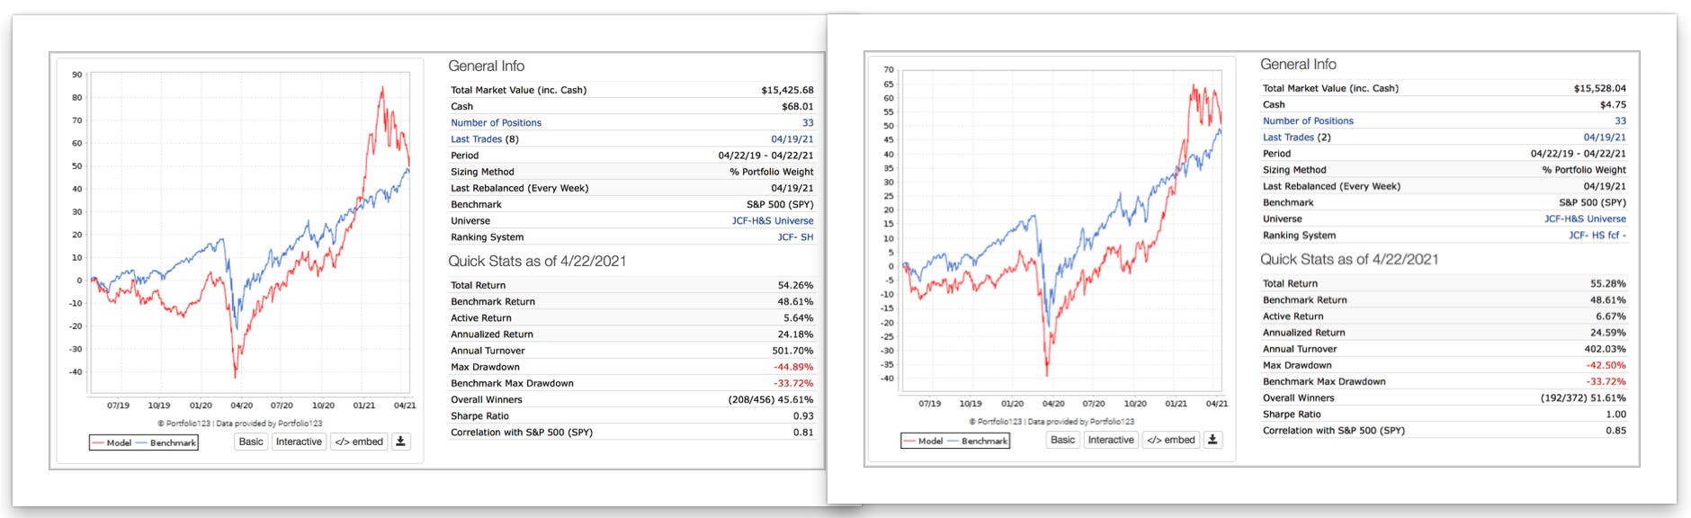Select Basic chart mode in the right panel
This screenshot has height=518, width=1691.
tap(1062, 440)
